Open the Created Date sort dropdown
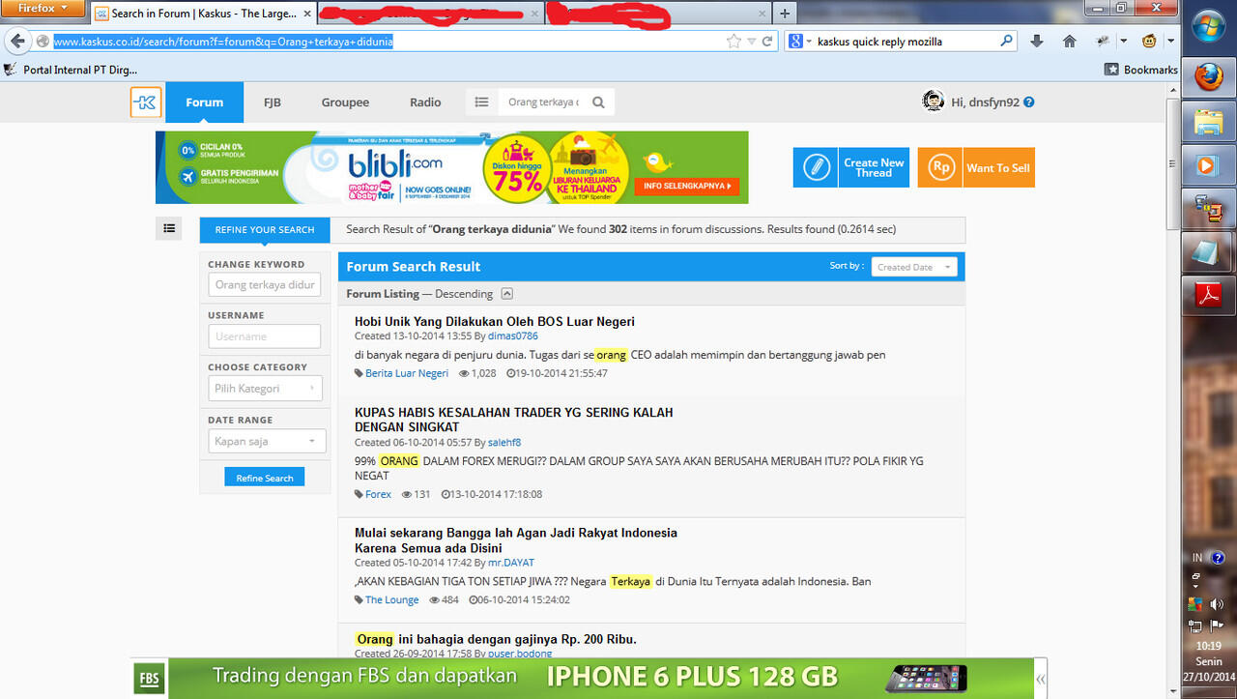Screen dimensions: 1237x699 click(x=913, y=267)
